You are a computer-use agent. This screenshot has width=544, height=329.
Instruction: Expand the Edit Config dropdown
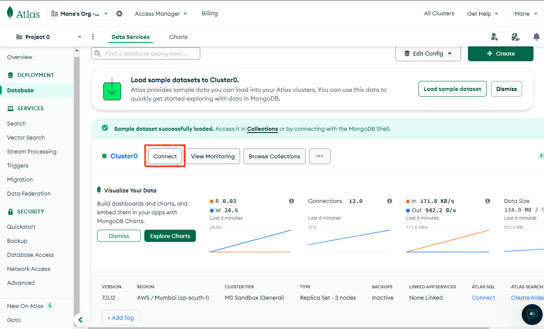[428, 53]
